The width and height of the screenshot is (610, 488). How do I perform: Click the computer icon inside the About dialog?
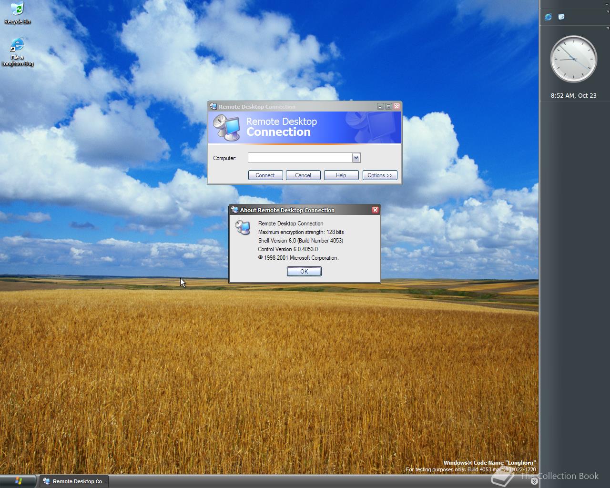[x=243, y=227]
